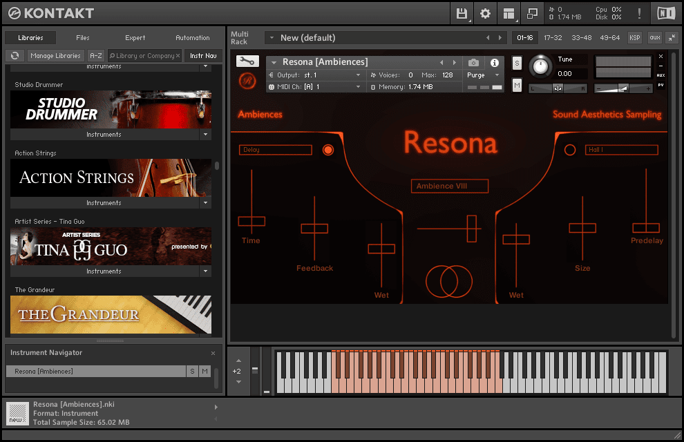
Task: Click the instrument volume slider
Action: [623, 88]
